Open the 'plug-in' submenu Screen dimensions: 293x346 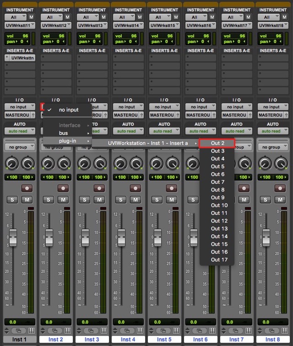point(67,141)
